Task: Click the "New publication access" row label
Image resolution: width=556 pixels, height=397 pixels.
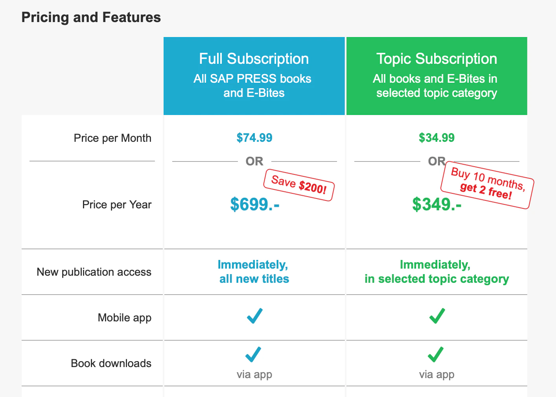Action: coord(94,272)
